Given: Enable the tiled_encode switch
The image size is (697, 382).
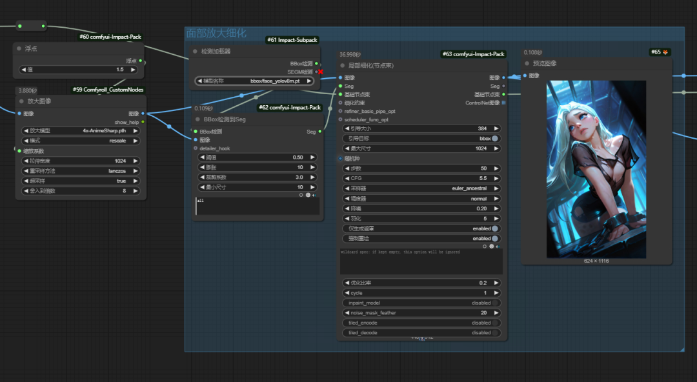Looking at the screenshot, I should pyautogui.click(x=495, y=323).
